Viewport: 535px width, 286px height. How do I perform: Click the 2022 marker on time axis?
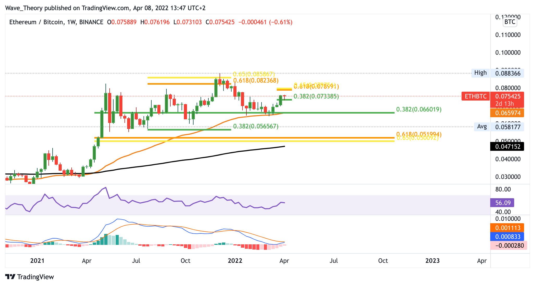[235, 261]
